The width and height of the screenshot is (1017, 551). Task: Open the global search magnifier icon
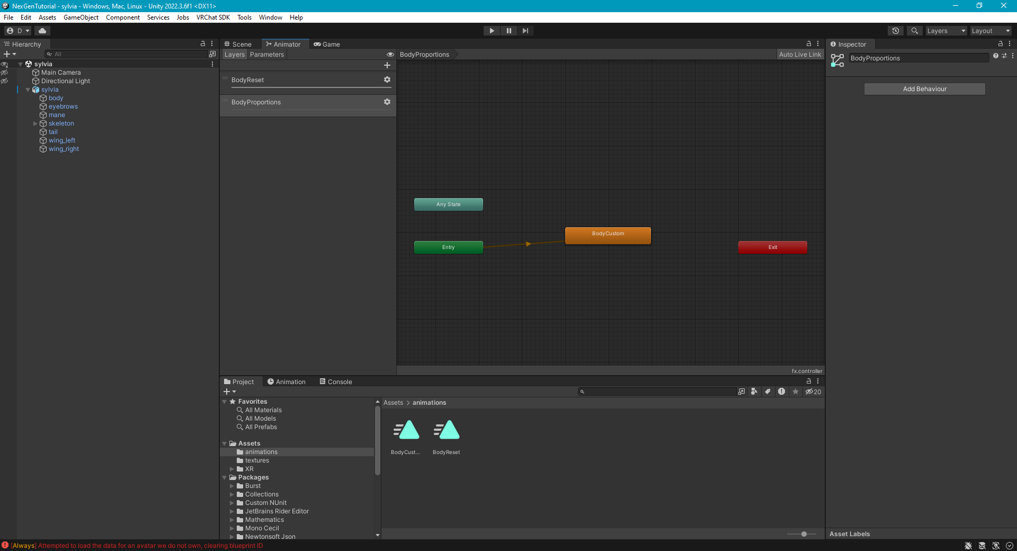pyautogui.click(x=915, y=31)
